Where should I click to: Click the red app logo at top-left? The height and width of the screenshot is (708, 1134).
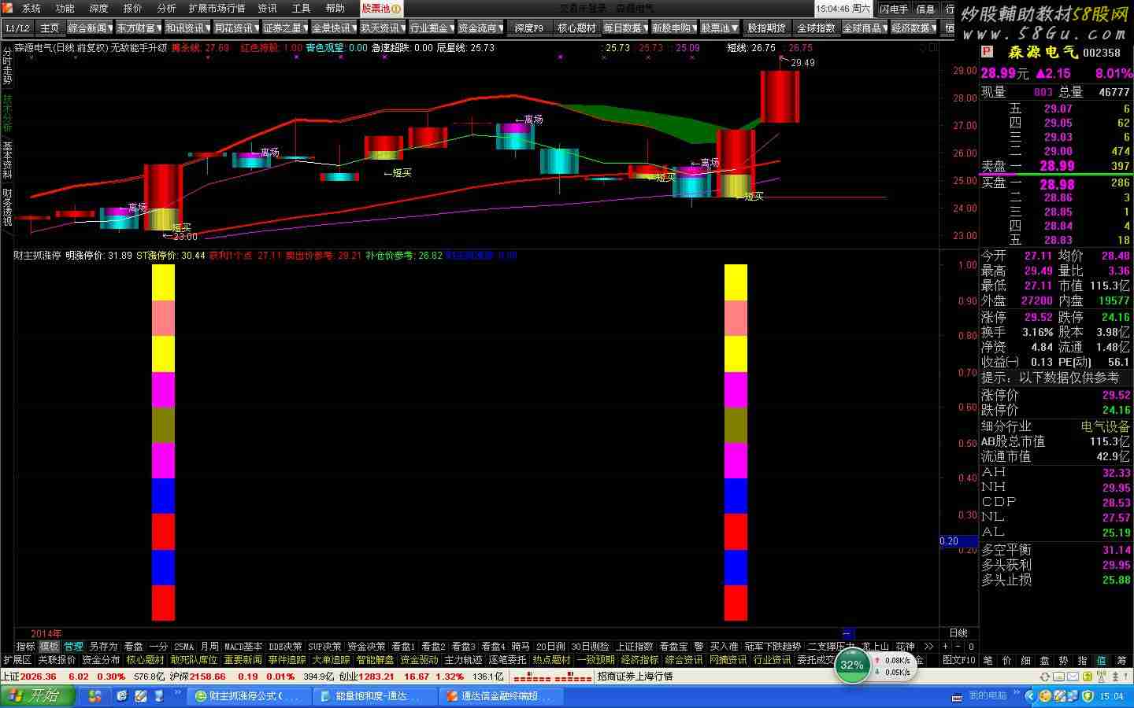pos(9,9)
